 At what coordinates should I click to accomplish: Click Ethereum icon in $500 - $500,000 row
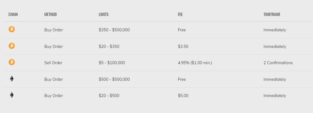[12, 79]
